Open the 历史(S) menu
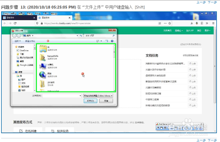Image resolution: width=220 pixels, height=142 pixels. [30, 13]
